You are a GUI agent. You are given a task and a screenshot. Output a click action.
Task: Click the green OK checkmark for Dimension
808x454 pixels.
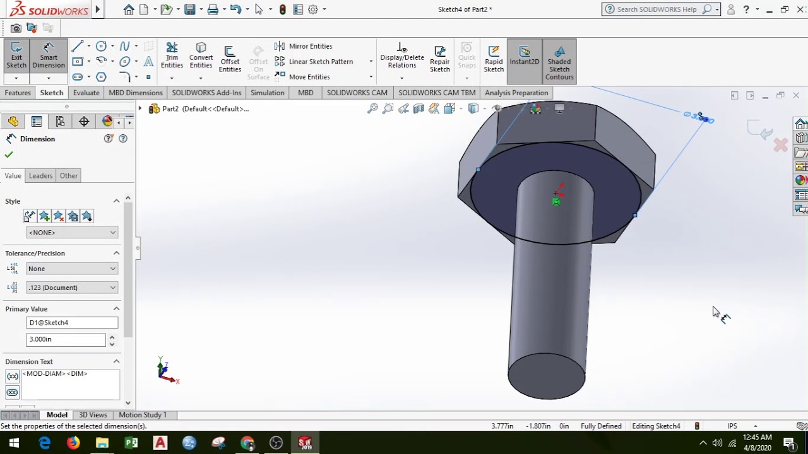pyautogui.click(x=9, y=154)
